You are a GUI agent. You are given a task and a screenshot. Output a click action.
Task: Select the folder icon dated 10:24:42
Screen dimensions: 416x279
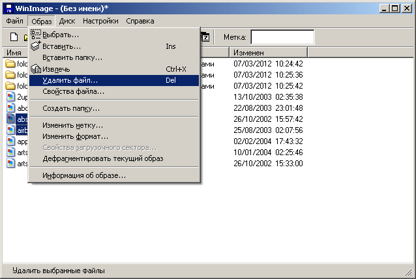[x=10, y=64]
